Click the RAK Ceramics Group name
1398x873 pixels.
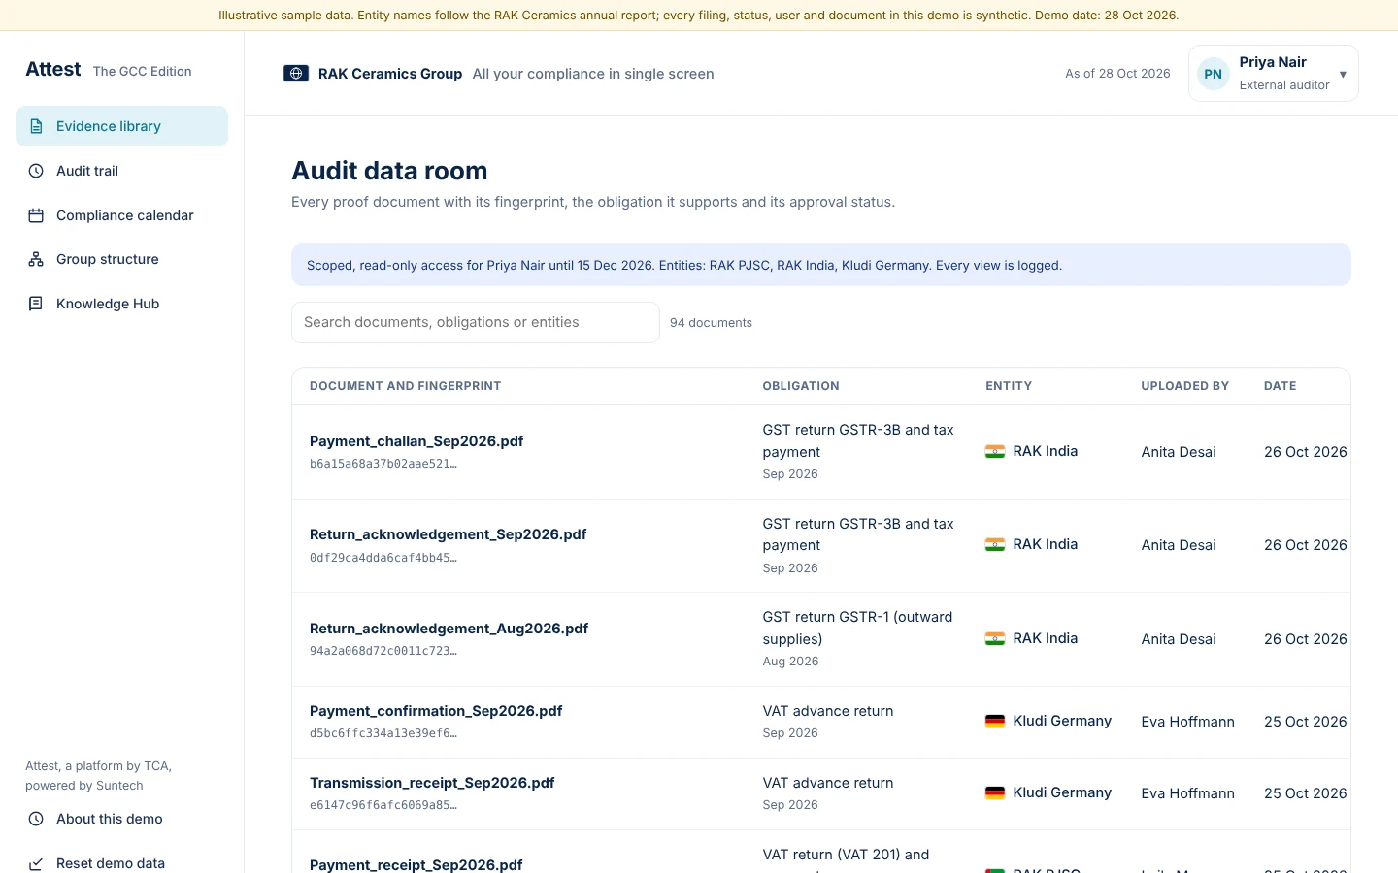(390, 74)
